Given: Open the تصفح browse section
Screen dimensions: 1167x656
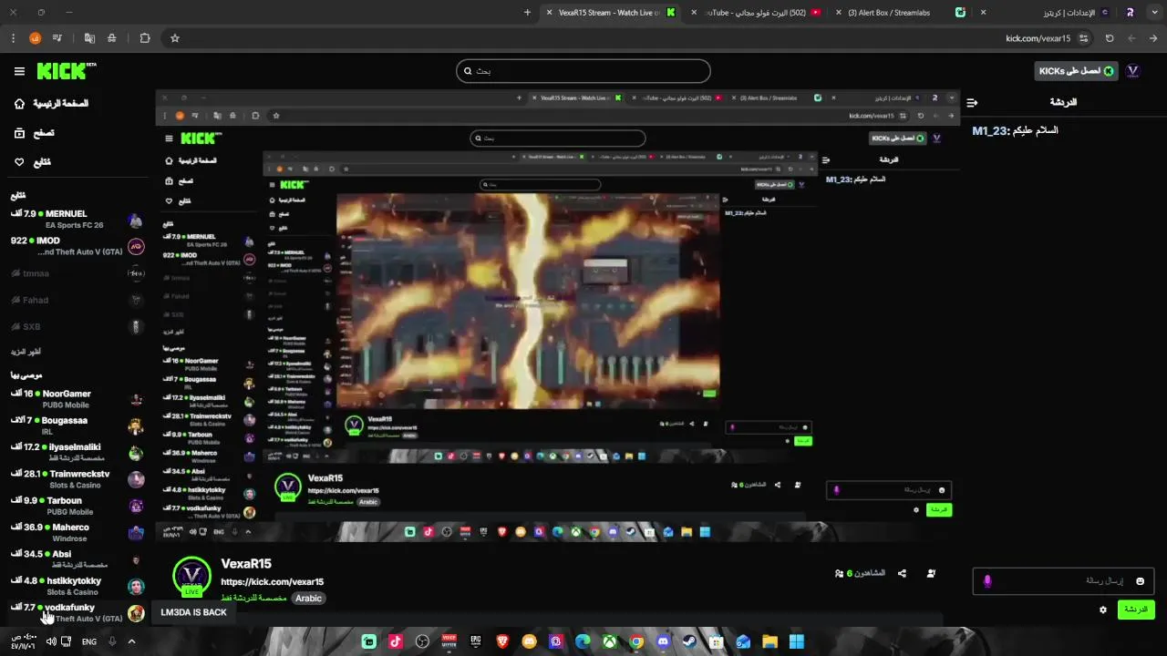Looking at the screenshot, I should (x=44, y=133).
